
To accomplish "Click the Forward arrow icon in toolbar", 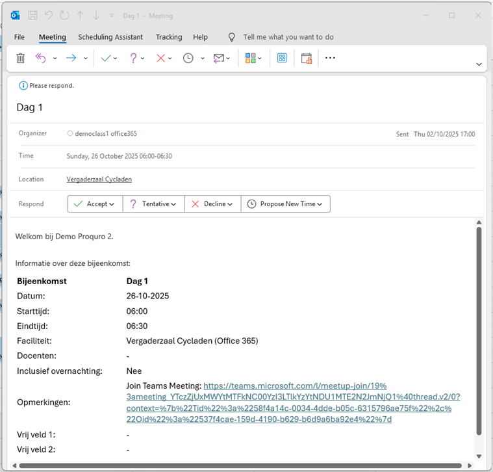I will pos(71,58).
